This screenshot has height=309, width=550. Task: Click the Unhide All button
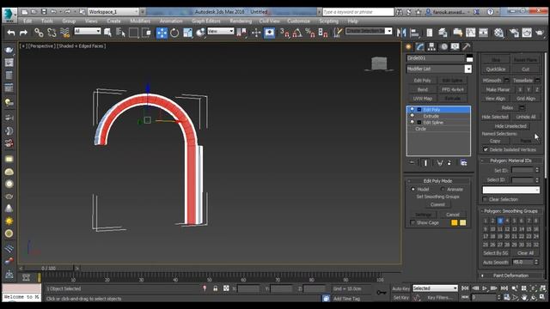point(525,117)
